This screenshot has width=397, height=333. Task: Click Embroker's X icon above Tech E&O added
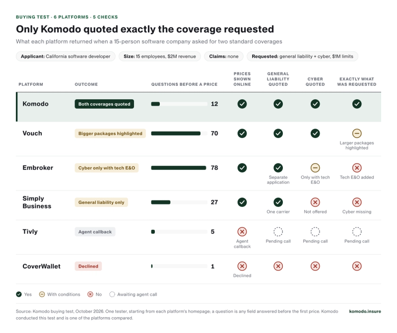pos(357,168)
